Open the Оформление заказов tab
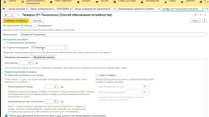209x117 pixels. click(x=43, y=57)
